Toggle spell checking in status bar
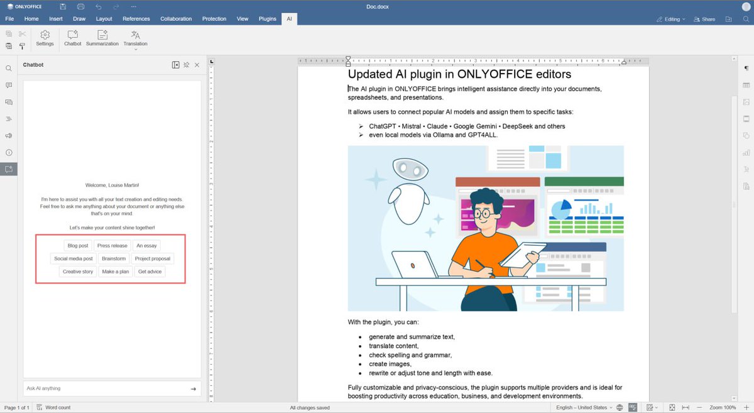The image size is (754, 413). (633, 407)
